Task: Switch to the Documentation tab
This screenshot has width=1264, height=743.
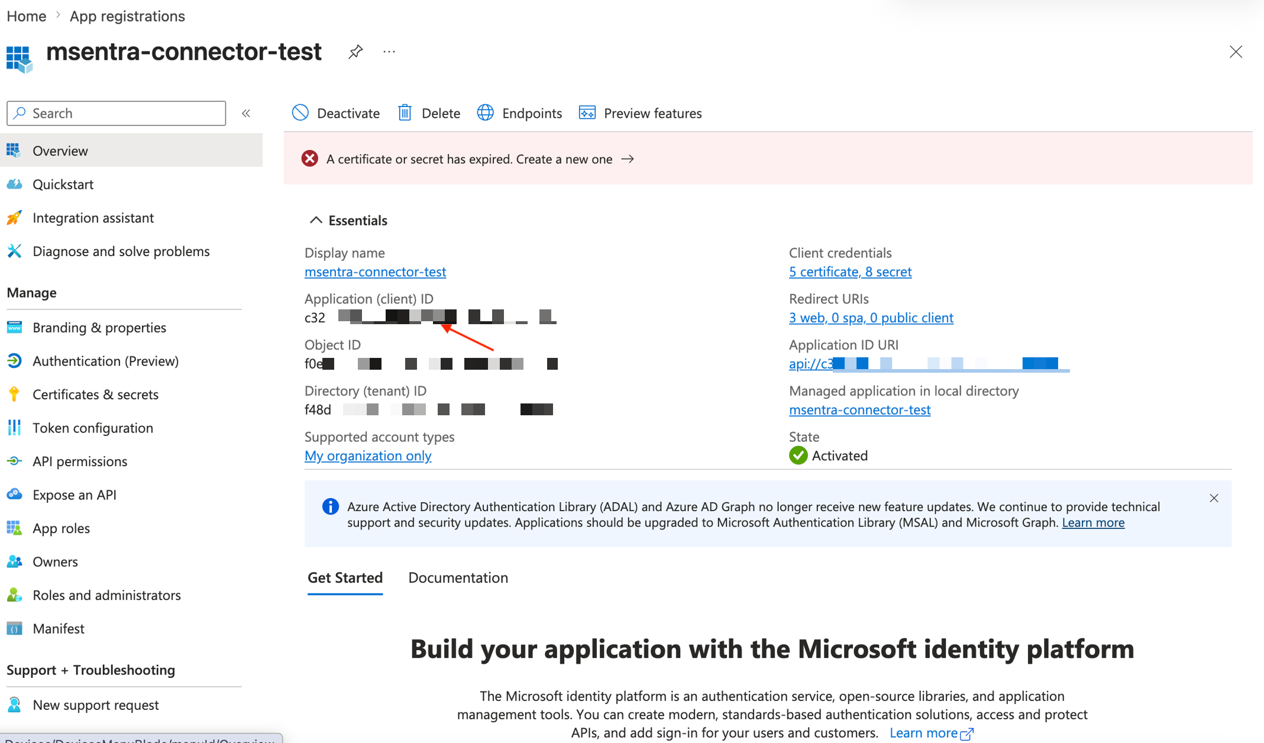Action: [x=458, y=577]
